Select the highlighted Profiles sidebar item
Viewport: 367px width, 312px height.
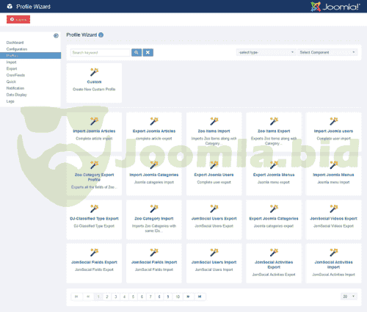(x=30, y=56)
